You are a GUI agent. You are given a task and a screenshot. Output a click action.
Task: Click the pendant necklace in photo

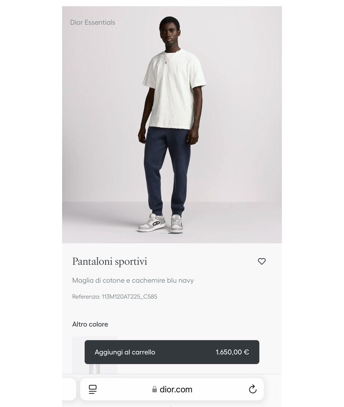pyautogui.click(x=166, y=62)
